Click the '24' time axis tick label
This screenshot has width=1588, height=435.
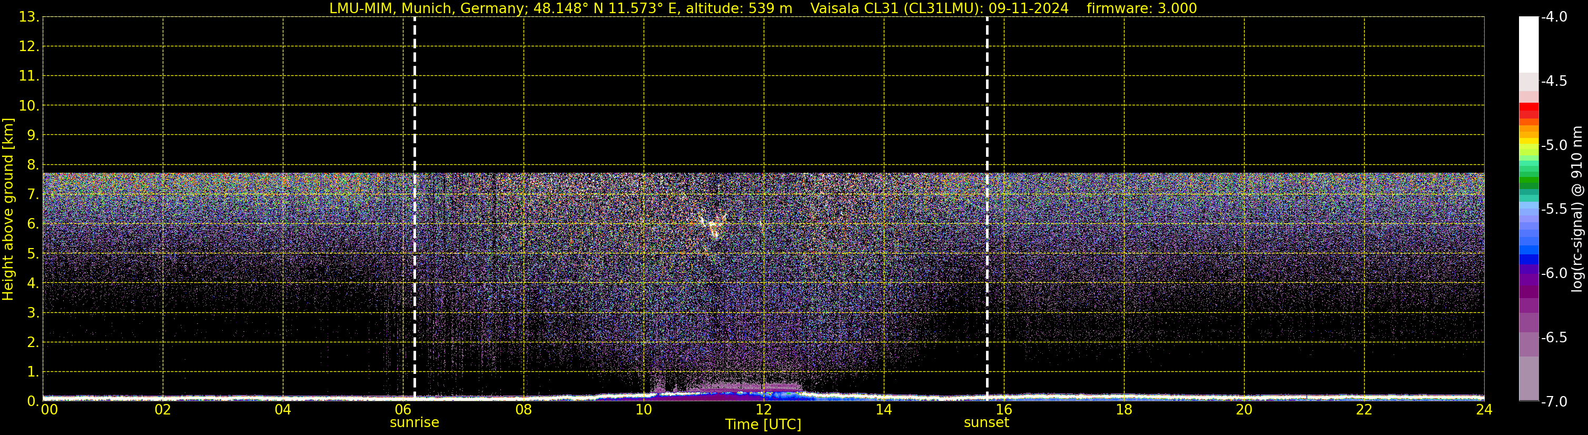(1484, 409)
